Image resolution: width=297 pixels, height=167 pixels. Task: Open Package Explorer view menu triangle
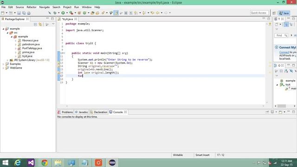click(x=53, y=24)
